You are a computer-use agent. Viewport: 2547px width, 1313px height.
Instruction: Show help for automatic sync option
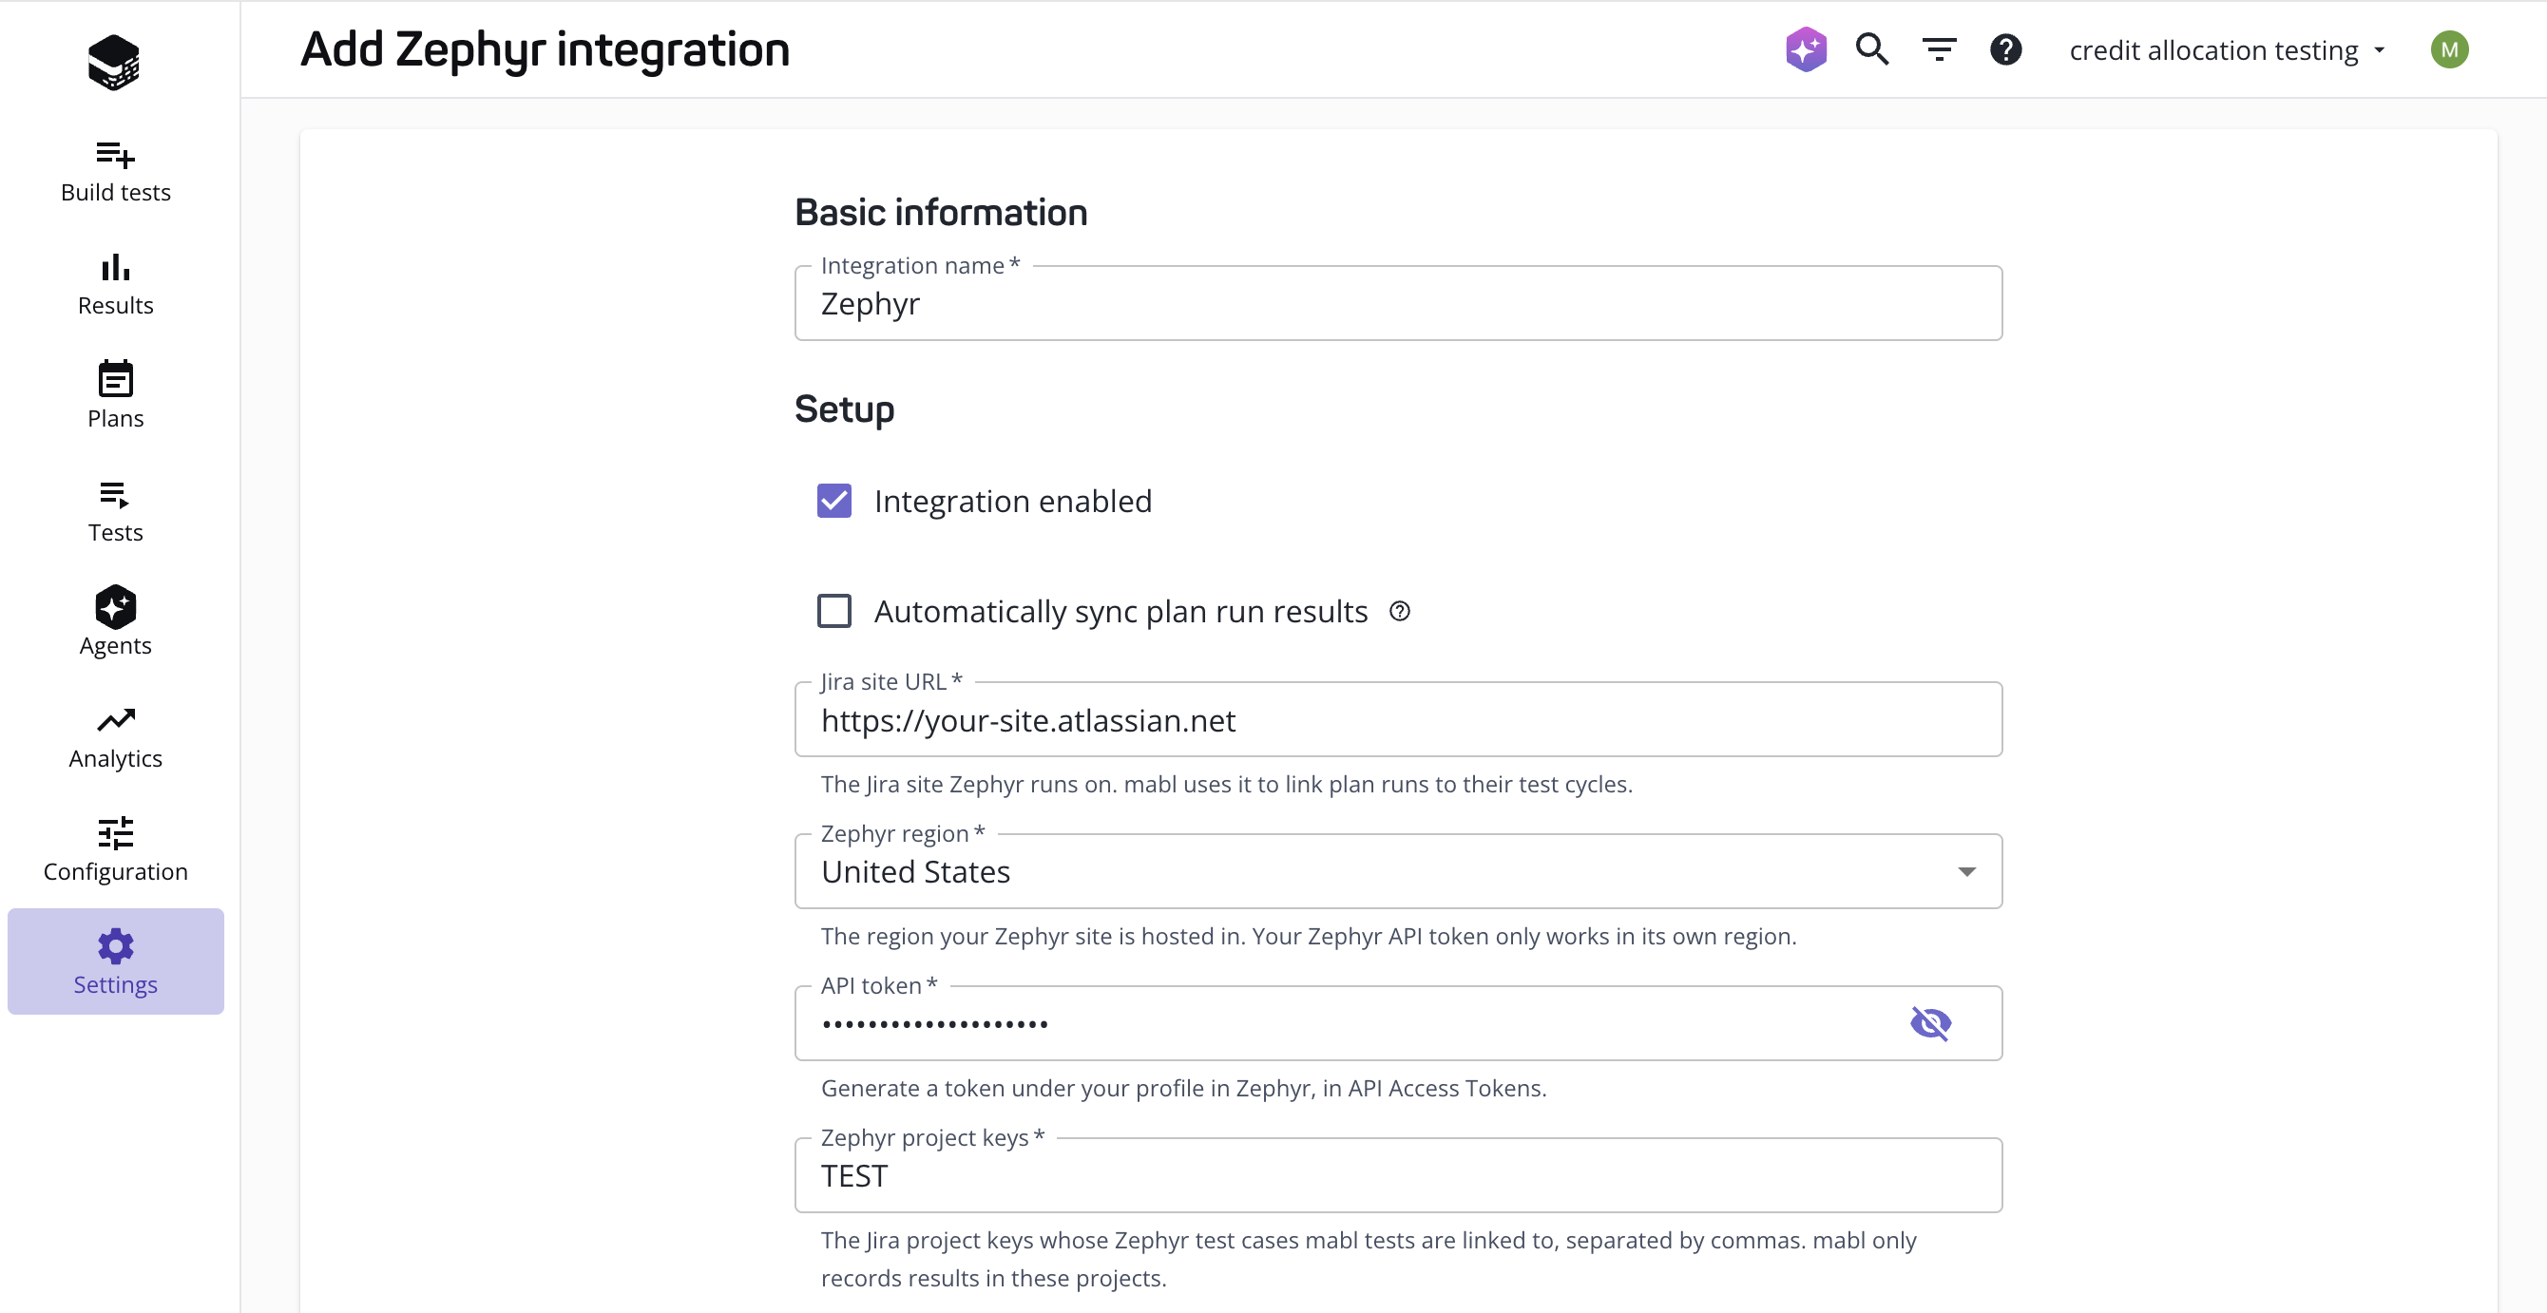point(1399,611)
